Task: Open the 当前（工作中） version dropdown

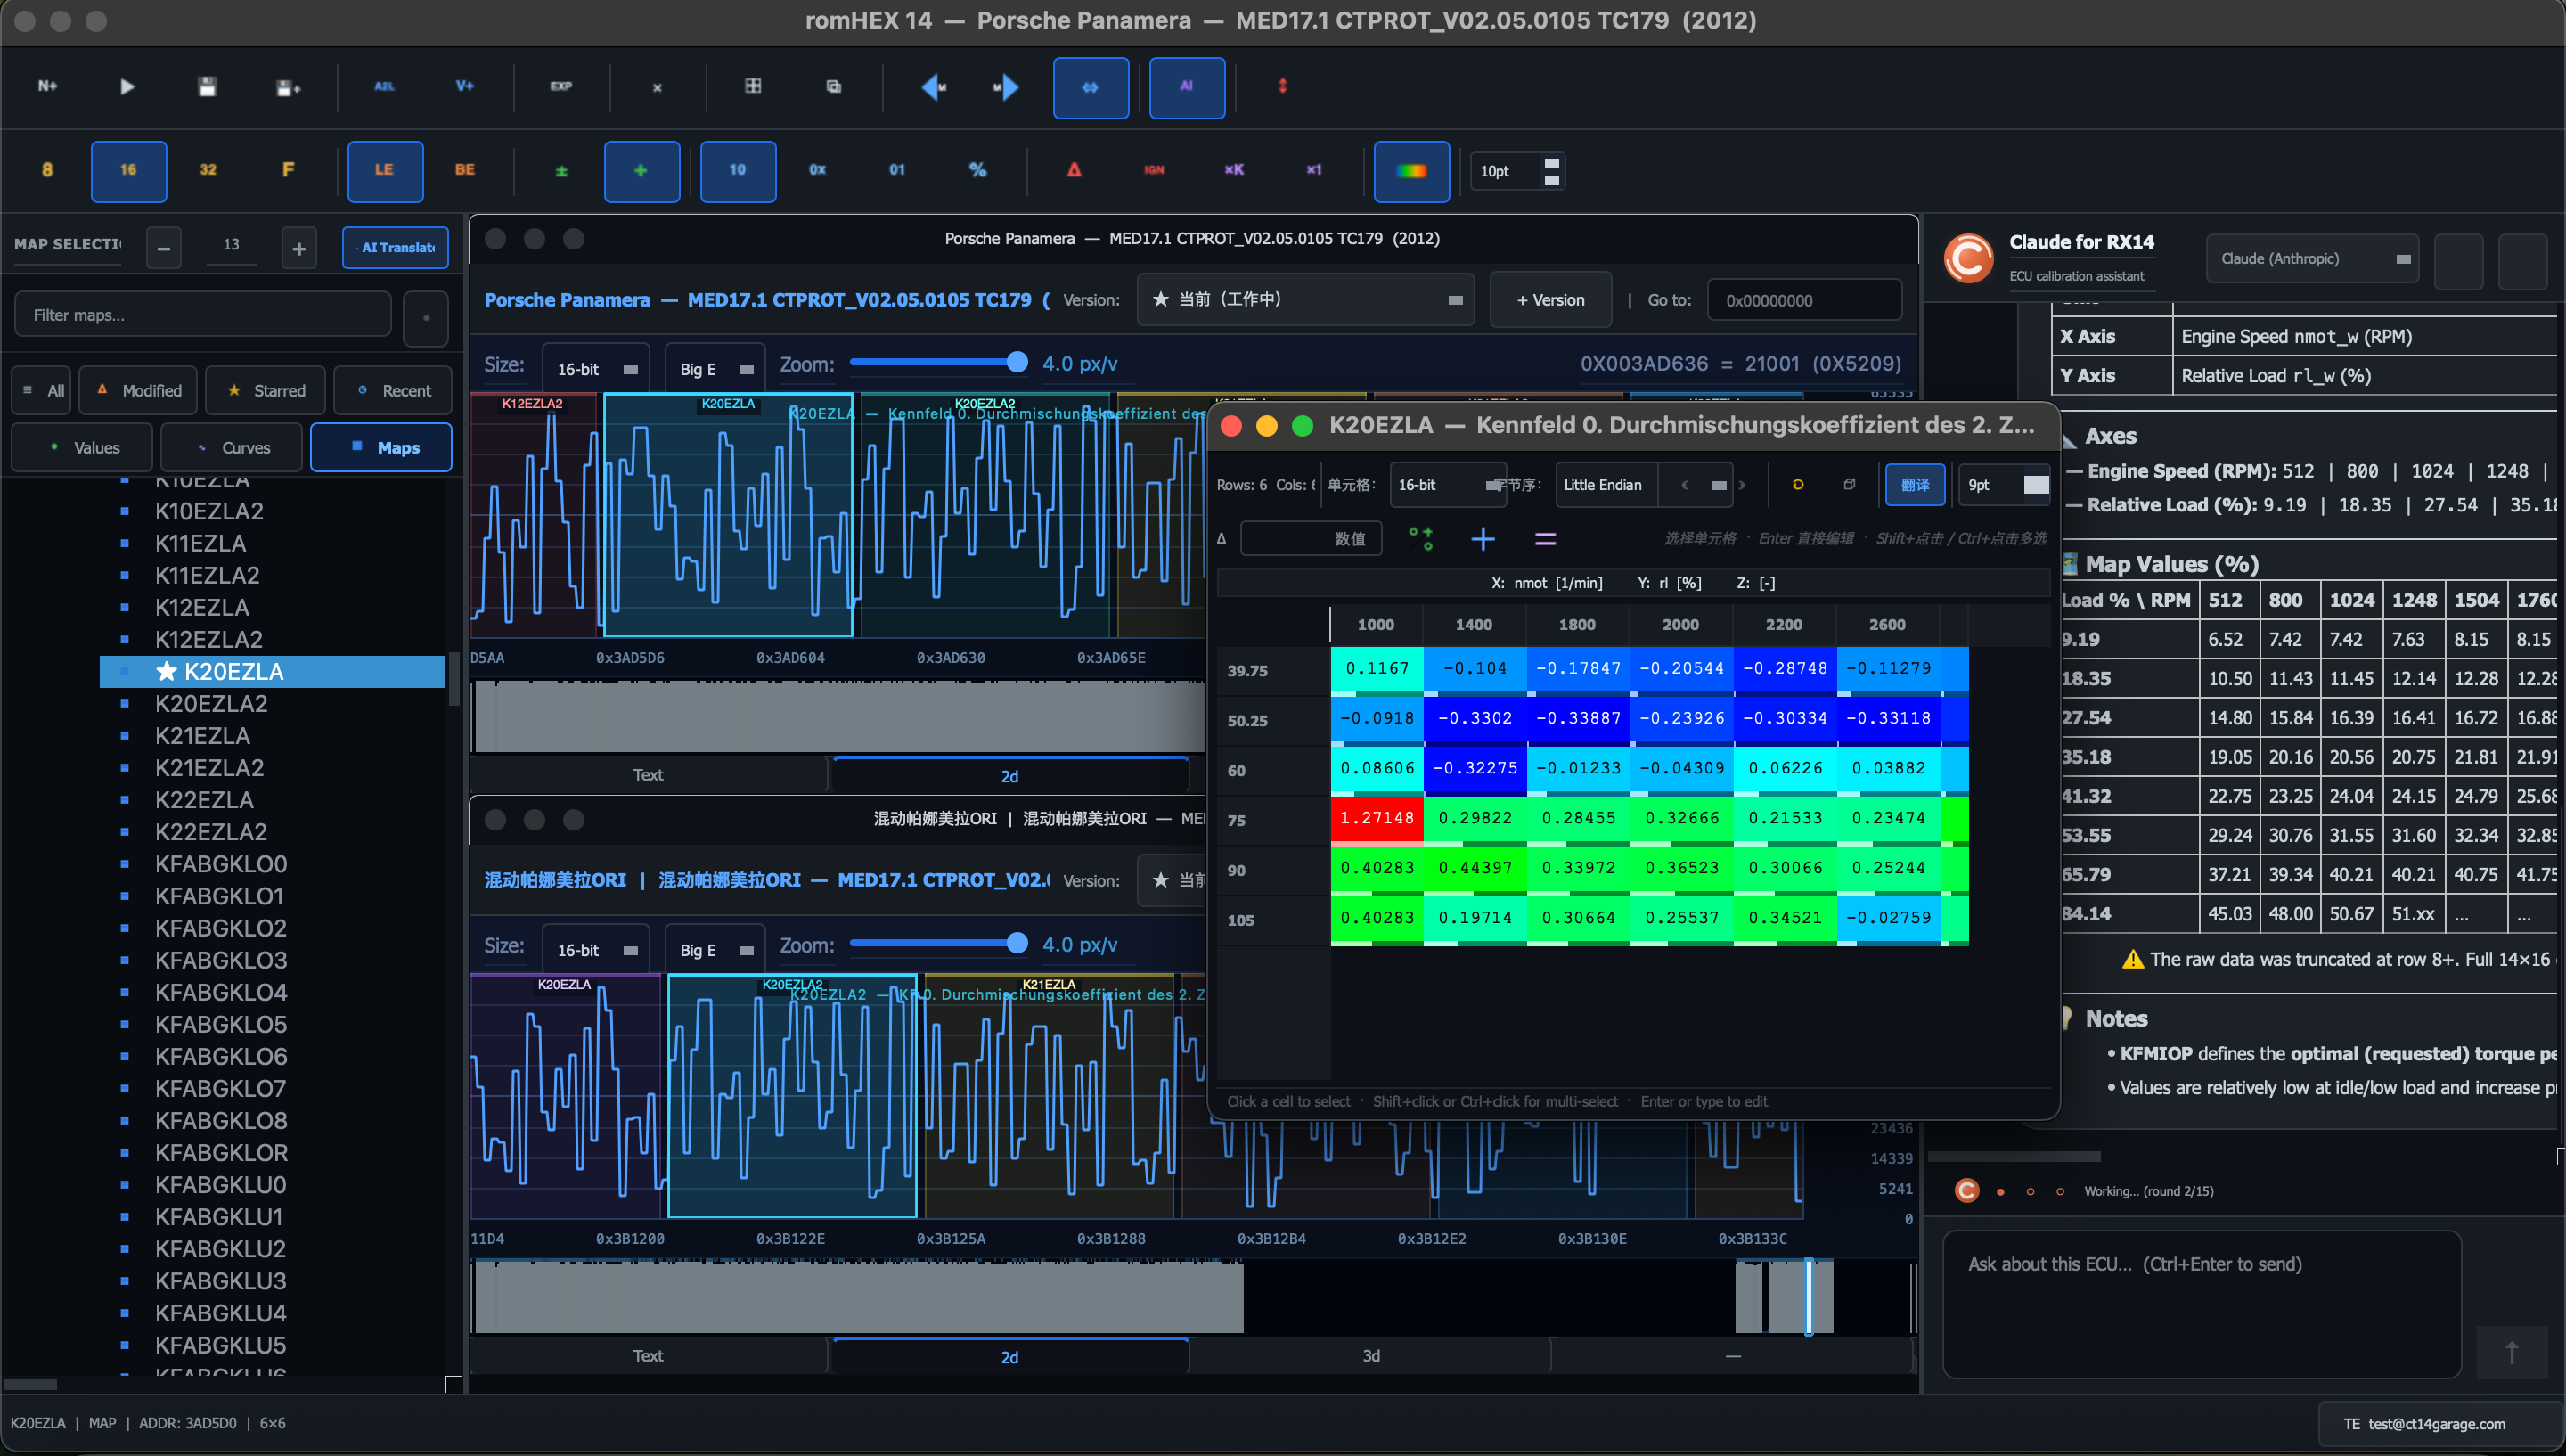Action: [x=1305, y=299]
